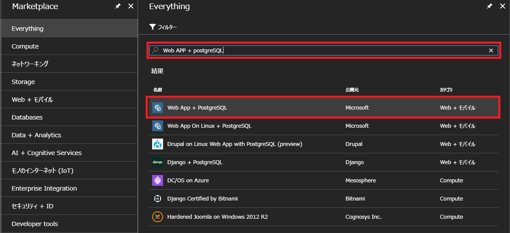Click Web + モバイル category in Drupal row
The width and height of the screenshot is (510, 233).
(x=458, y=144)
